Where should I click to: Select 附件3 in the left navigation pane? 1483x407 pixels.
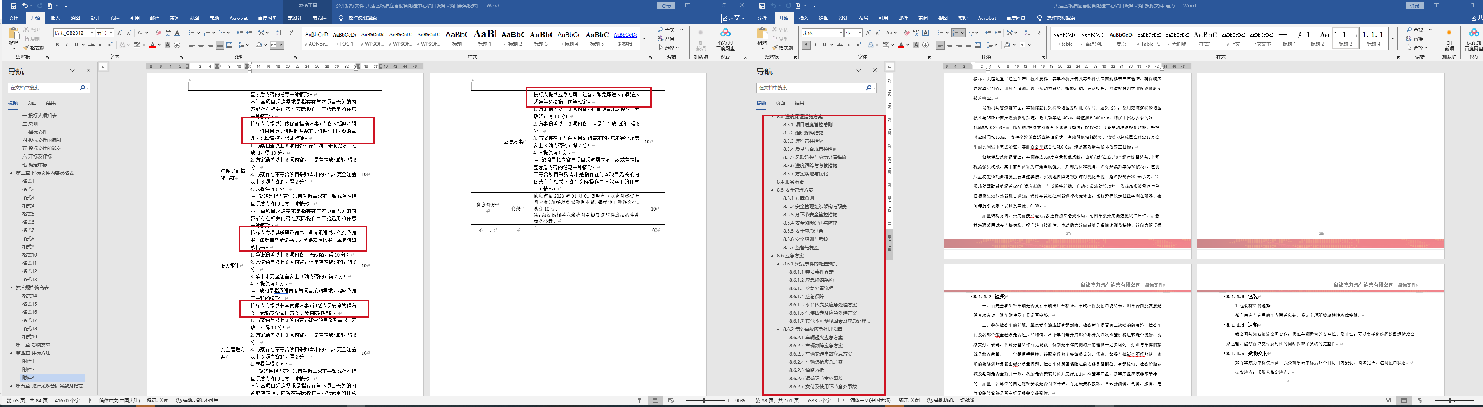pyautogui.click(x=28, y=378)
